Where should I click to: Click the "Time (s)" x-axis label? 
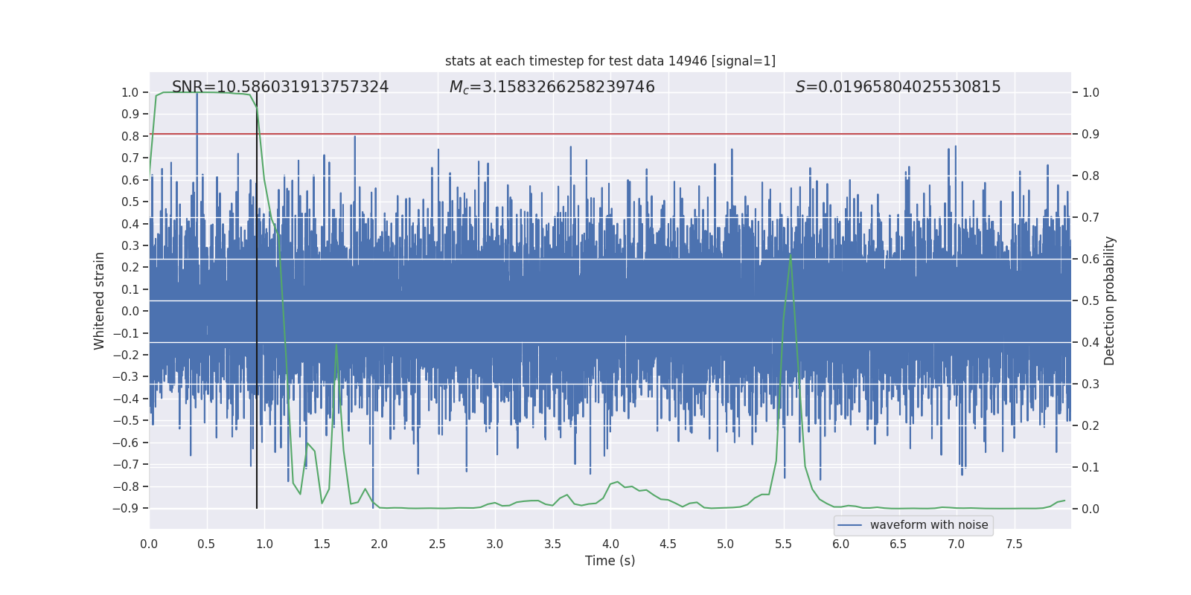(x=610, y=561)
